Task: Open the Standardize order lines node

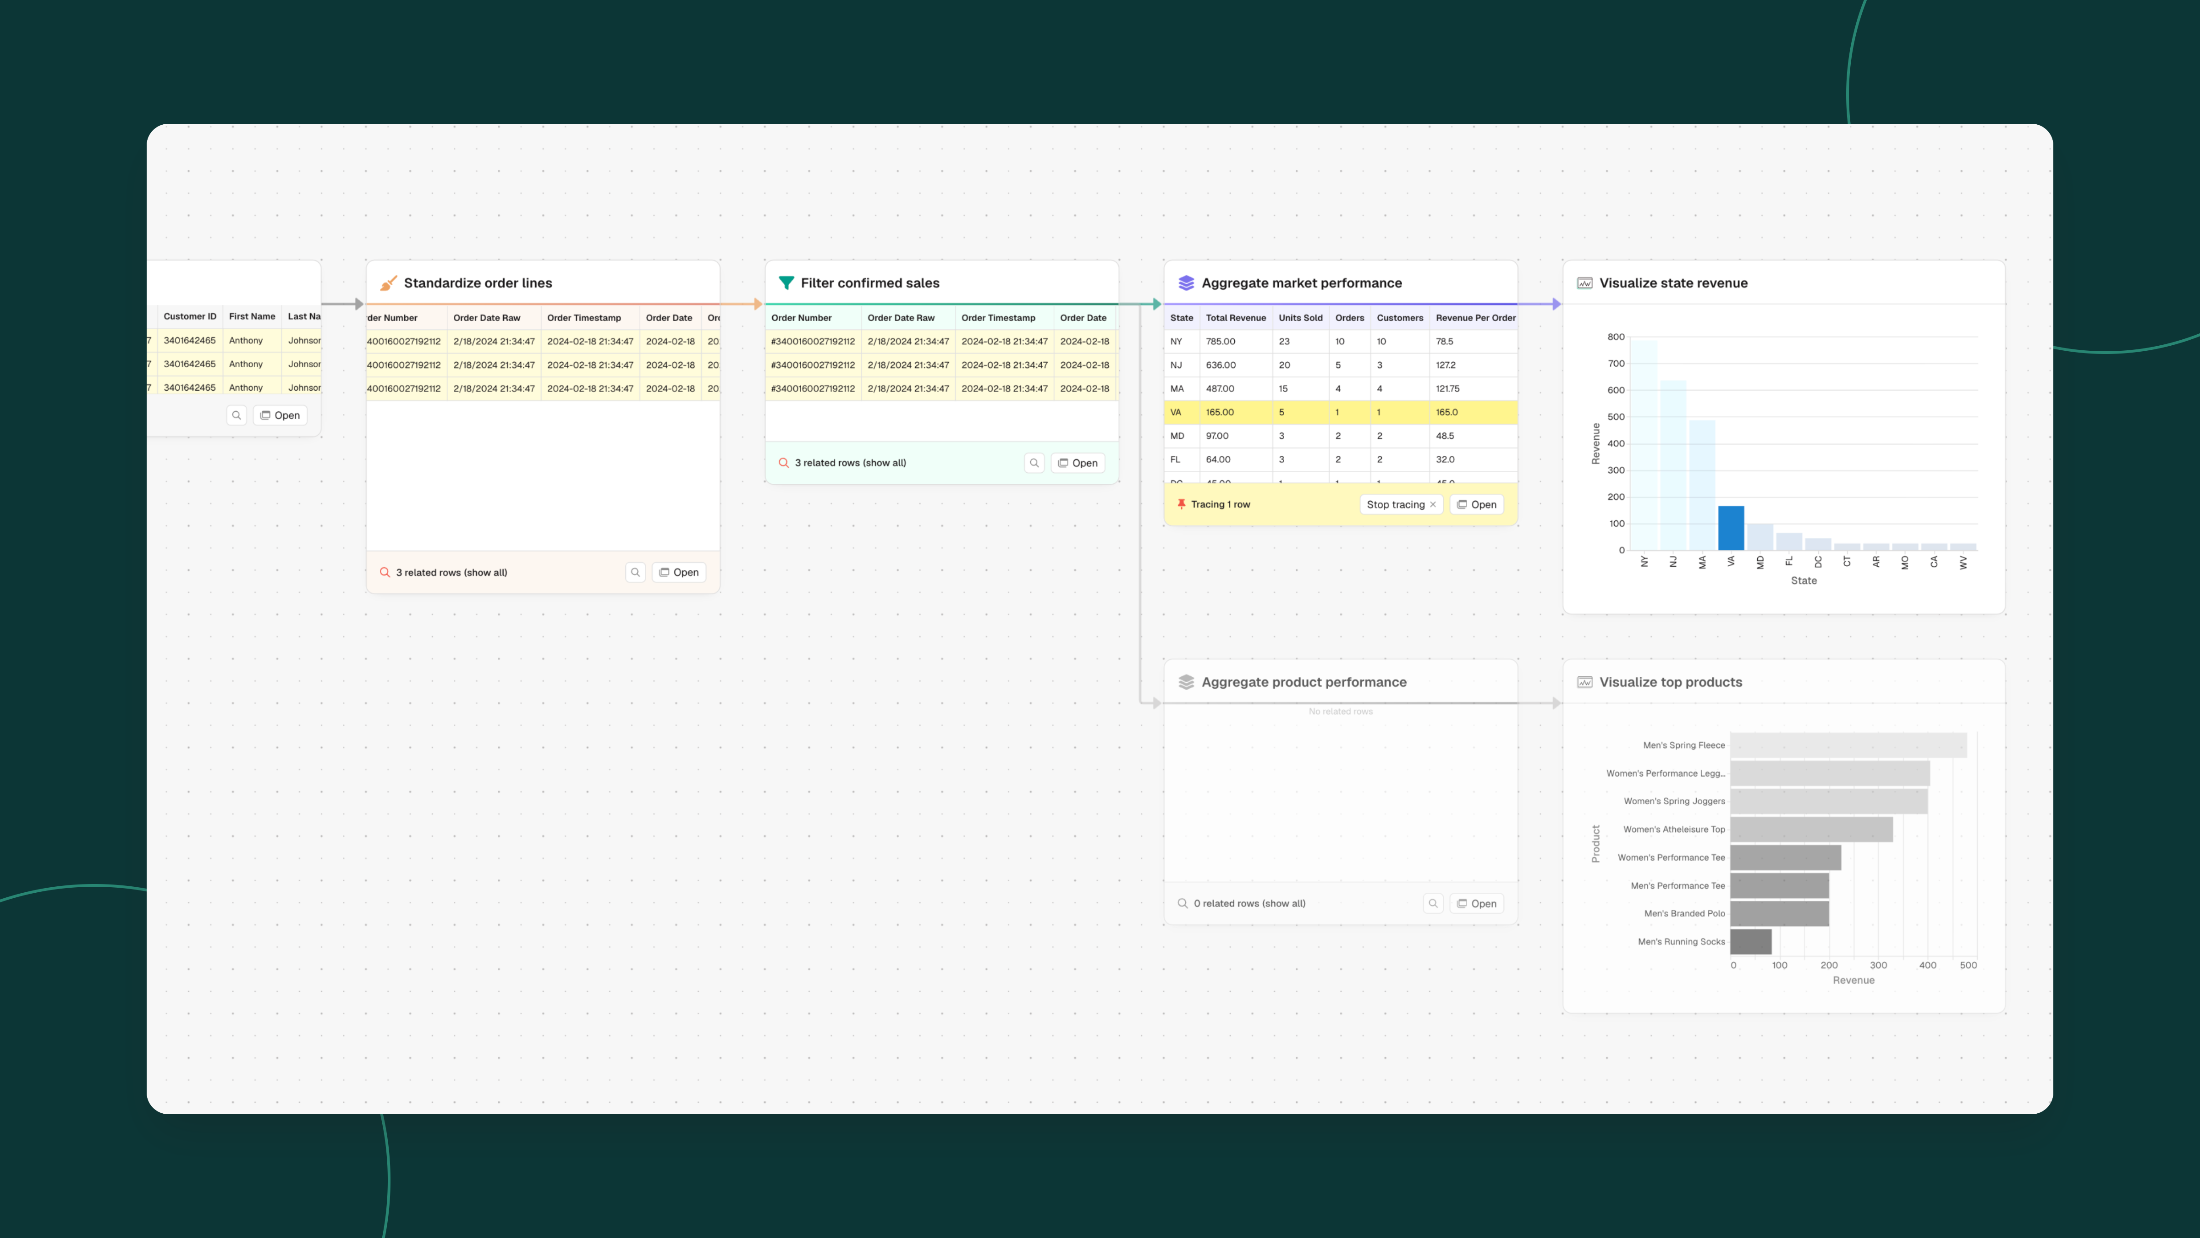Action: coord(679,572)
